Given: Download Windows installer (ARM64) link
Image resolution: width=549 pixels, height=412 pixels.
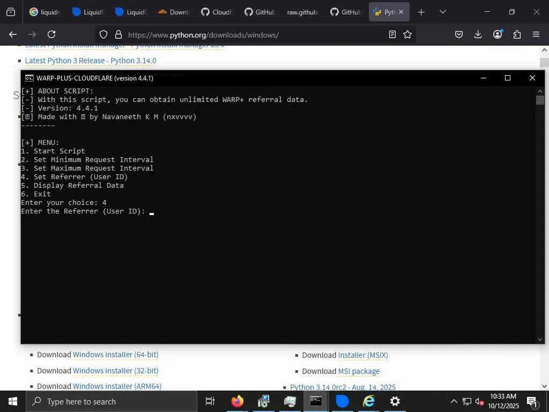Looking at the screenshot, I should [117, 386].
